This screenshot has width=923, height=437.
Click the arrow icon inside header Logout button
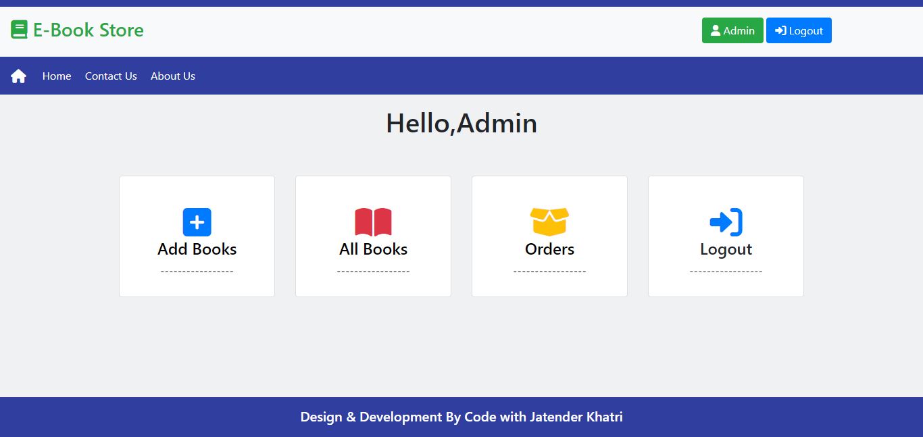782,30
